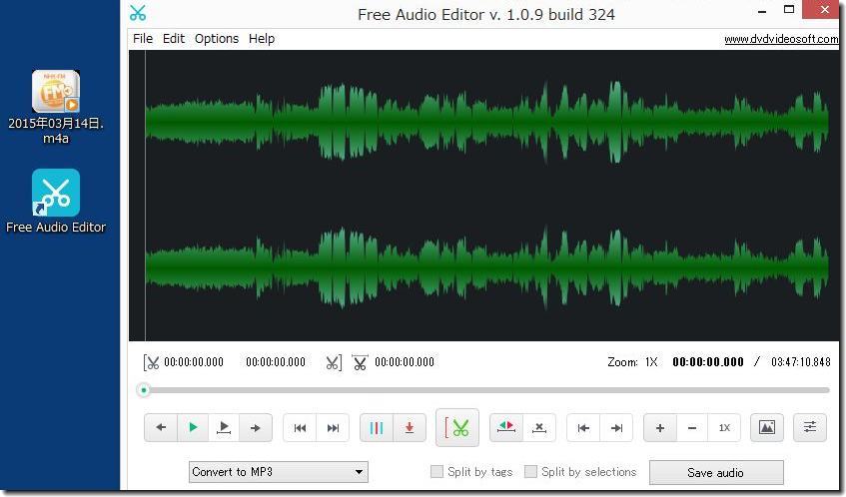Maximize the Free Audio Editor window
Viewport: 846px width, 497px height.
[789, 10]
